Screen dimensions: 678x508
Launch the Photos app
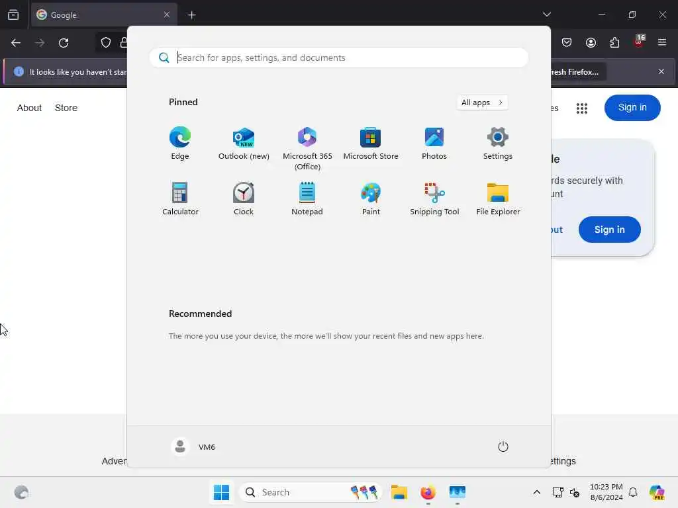pos(434,144)
